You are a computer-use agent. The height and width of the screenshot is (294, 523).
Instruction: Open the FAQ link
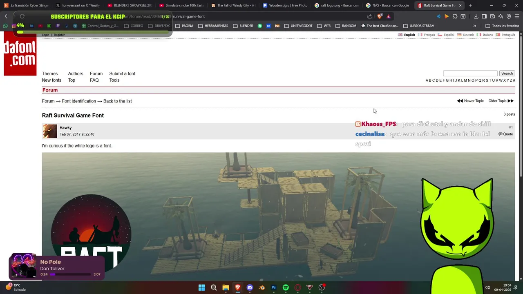(94, 80)
